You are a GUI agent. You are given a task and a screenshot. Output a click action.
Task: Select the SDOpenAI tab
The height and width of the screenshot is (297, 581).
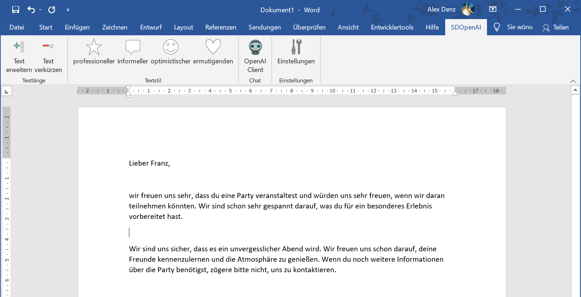pos(466,27)
